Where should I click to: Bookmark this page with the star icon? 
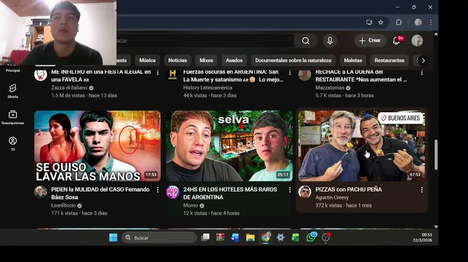click(381, 23)
